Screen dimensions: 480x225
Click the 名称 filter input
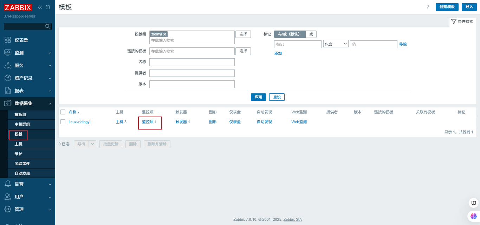pos(192,62)
